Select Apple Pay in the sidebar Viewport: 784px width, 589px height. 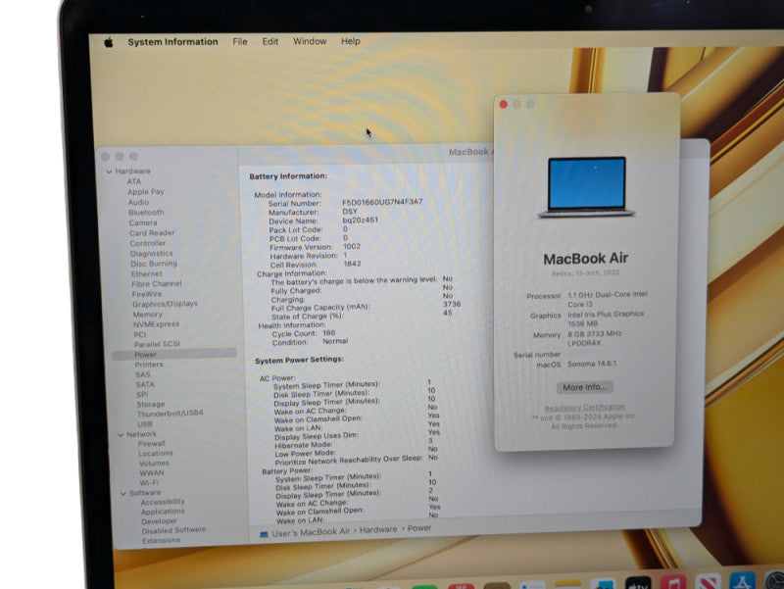pyautogui.click(x=145, y=192)
